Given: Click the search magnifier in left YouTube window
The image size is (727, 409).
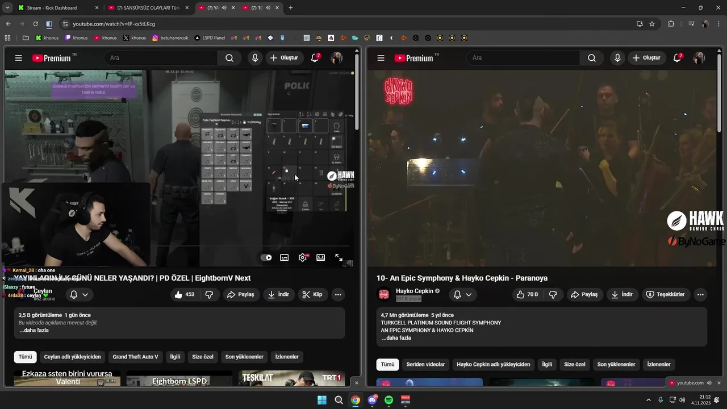Looking at the screenshot, I should click(229, 58).
